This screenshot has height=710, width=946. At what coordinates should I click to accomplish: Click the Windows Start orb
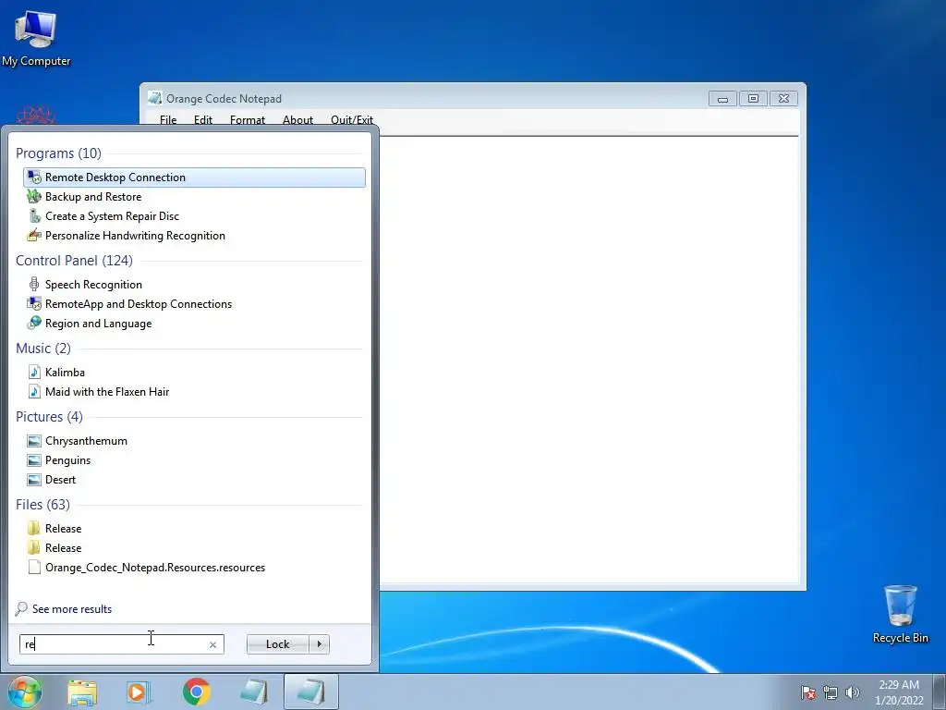pyautogui.click(x=25, y=692)
